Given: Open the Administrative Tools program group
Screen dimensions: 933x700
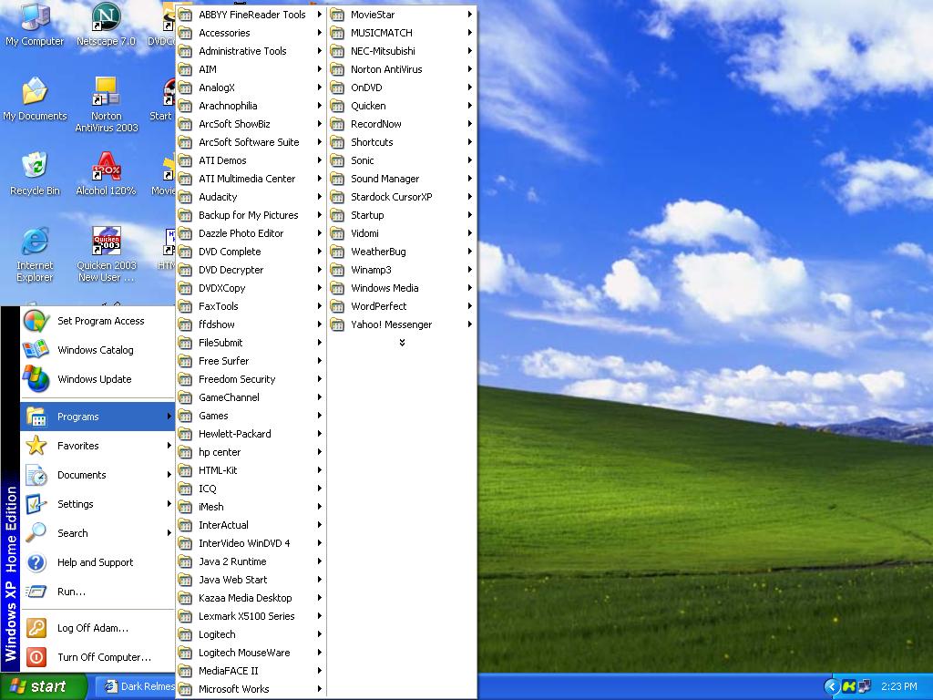Looking at the screenshot, I should 251,51.
